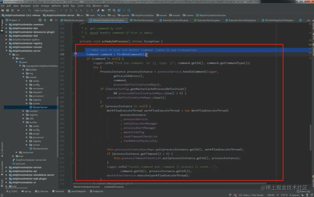Open the Project tool window side tab
The height and width of the screenshot is (197, 314).
2,25
